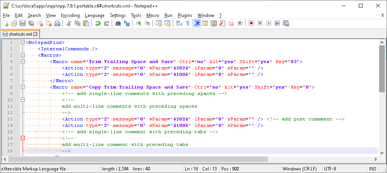Click the Cut scissors icon
The height and width of the screenshot is (173, 387).
click(69, 23)
